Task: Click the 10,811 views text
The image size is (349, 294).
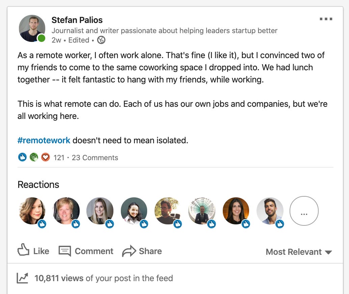Action: (x=59, y=278)
